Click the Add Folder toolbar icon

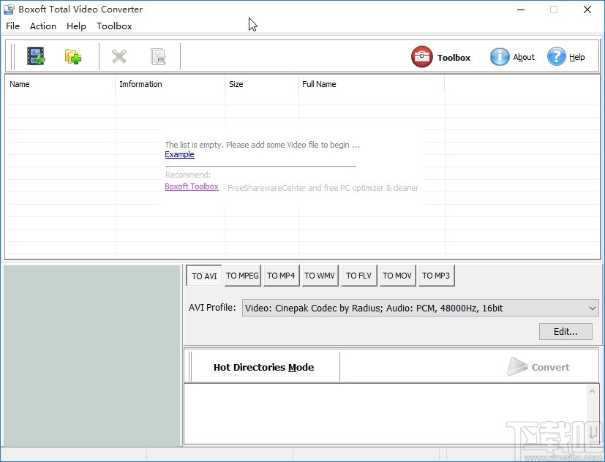[x=72, y=56]
